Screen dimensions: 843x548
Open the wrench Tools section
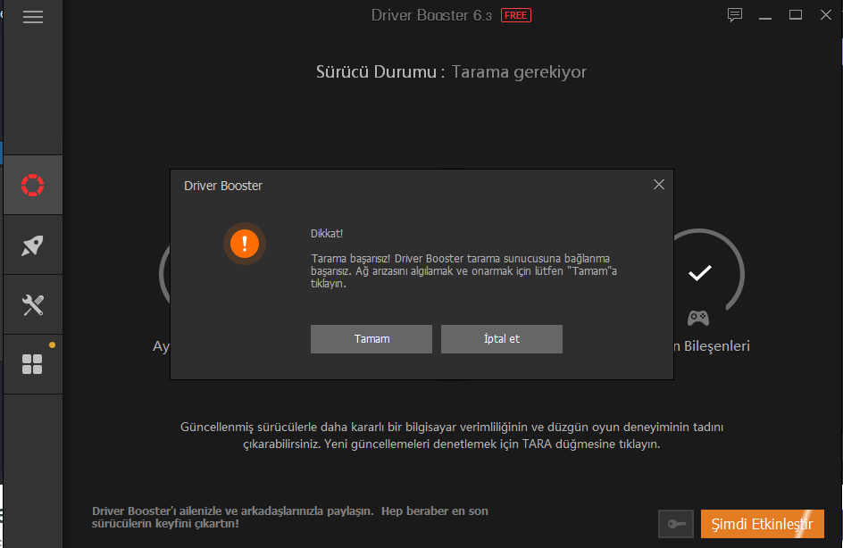pyautogui.click(x=33, y=305)
